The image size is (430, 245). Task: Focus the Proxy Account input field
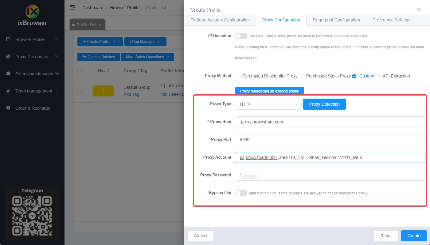click(330, 157)
